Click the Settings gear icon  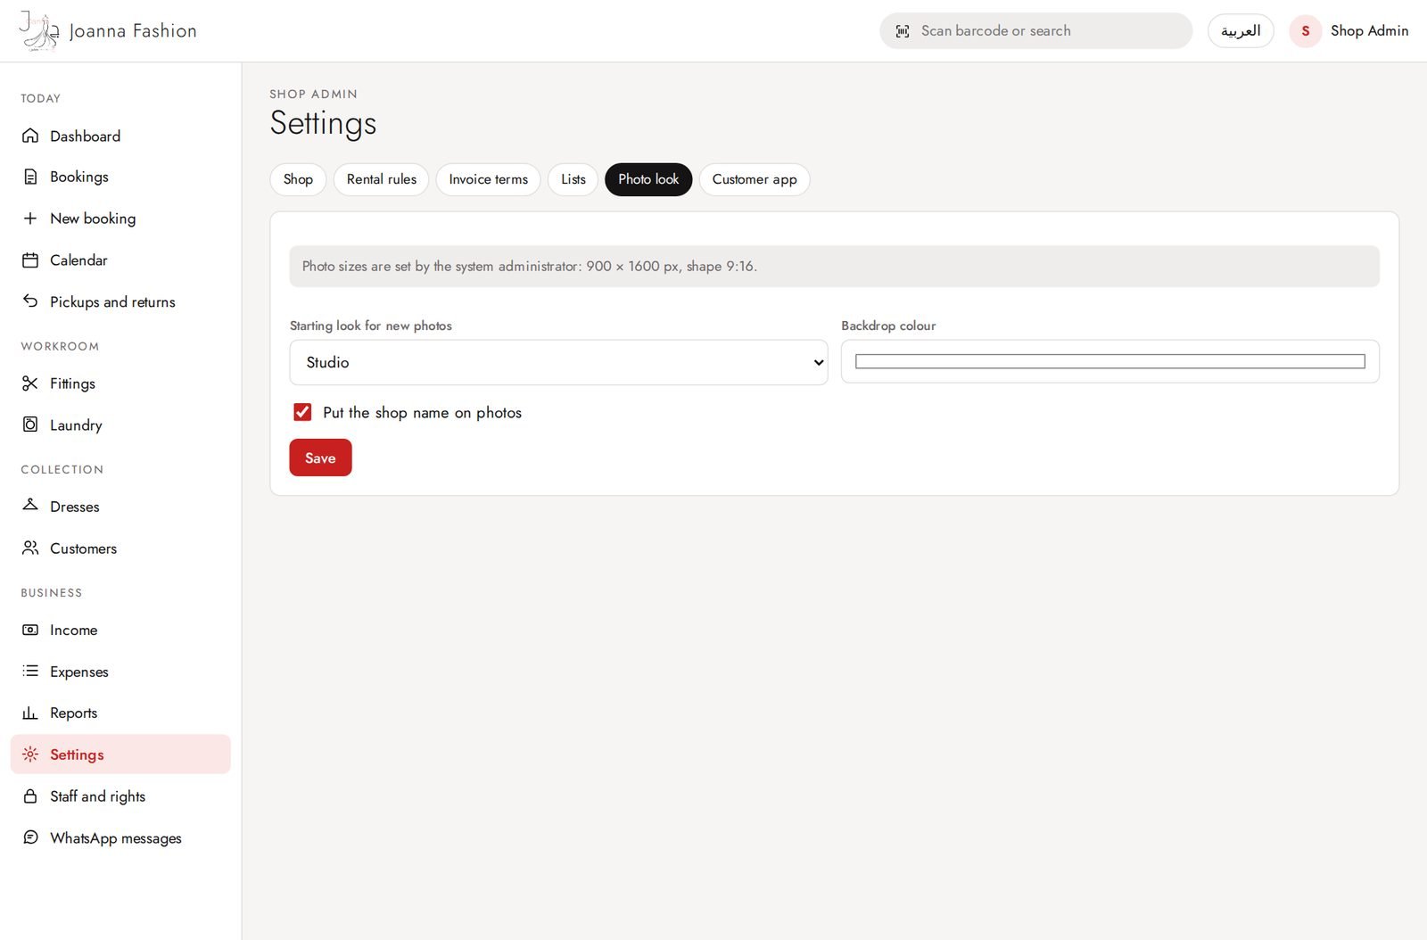pyautogui.click(x=30, y=754)
